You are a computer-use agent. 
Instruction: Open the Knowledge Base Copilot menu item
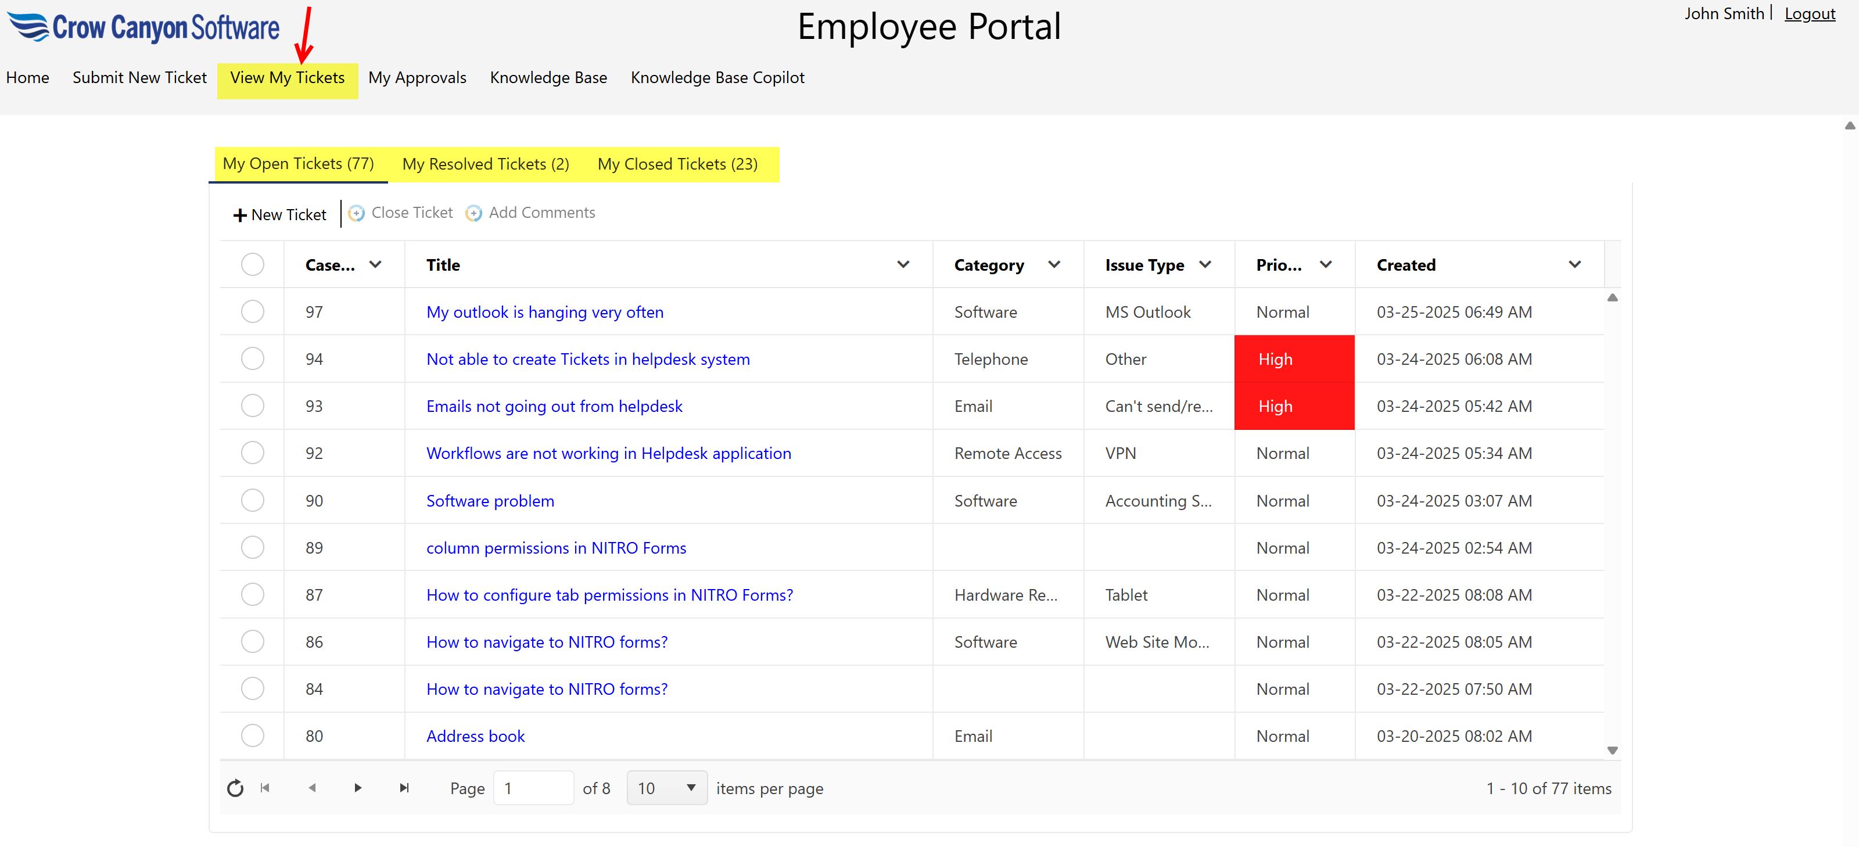pyautogui.click(x=717, y=77)
